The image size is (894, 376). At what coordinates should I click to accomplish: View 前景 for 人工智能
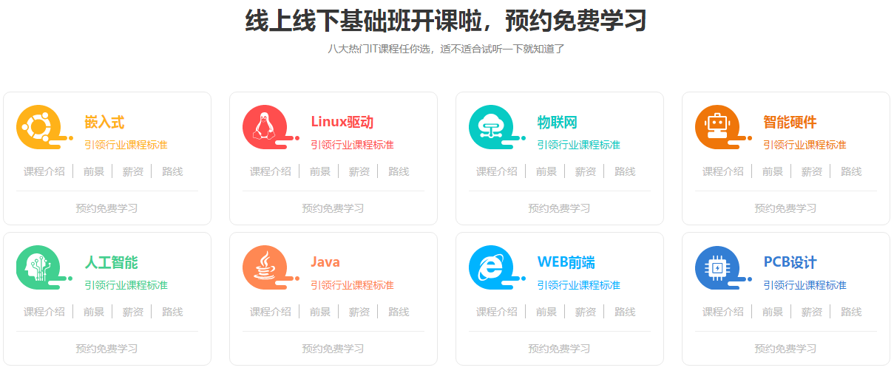coord(93,312)
